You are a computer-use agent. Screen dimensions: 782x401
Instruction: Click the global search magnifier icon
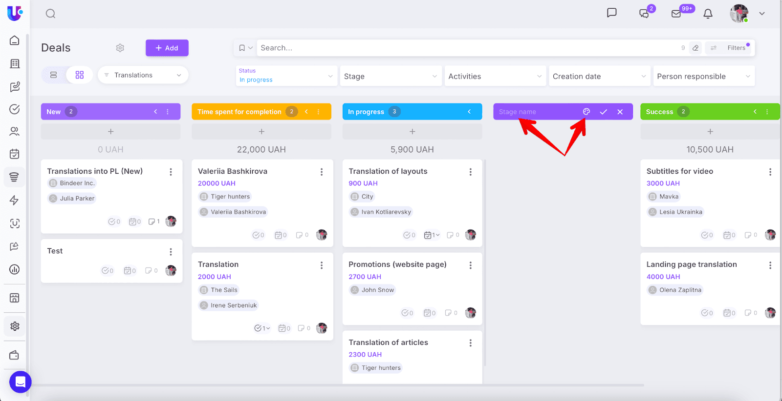tap(50, 14)
